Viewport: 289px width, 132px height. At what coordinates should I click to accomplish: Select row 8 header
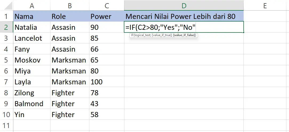(6, 93)
